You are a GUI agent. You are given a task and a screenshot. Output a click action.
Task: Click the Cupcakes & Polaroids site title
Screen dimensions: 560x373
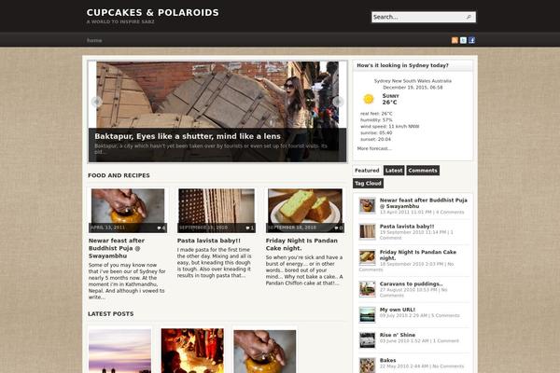[152, 12]
